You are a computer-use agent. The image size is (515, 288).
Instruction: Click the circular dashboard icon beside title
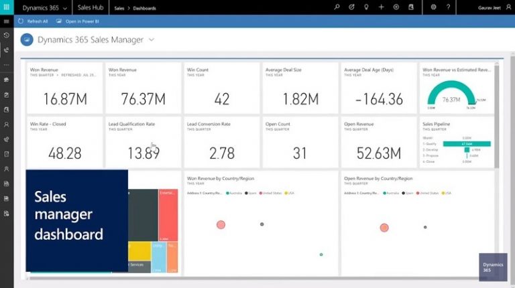(27, 40)
